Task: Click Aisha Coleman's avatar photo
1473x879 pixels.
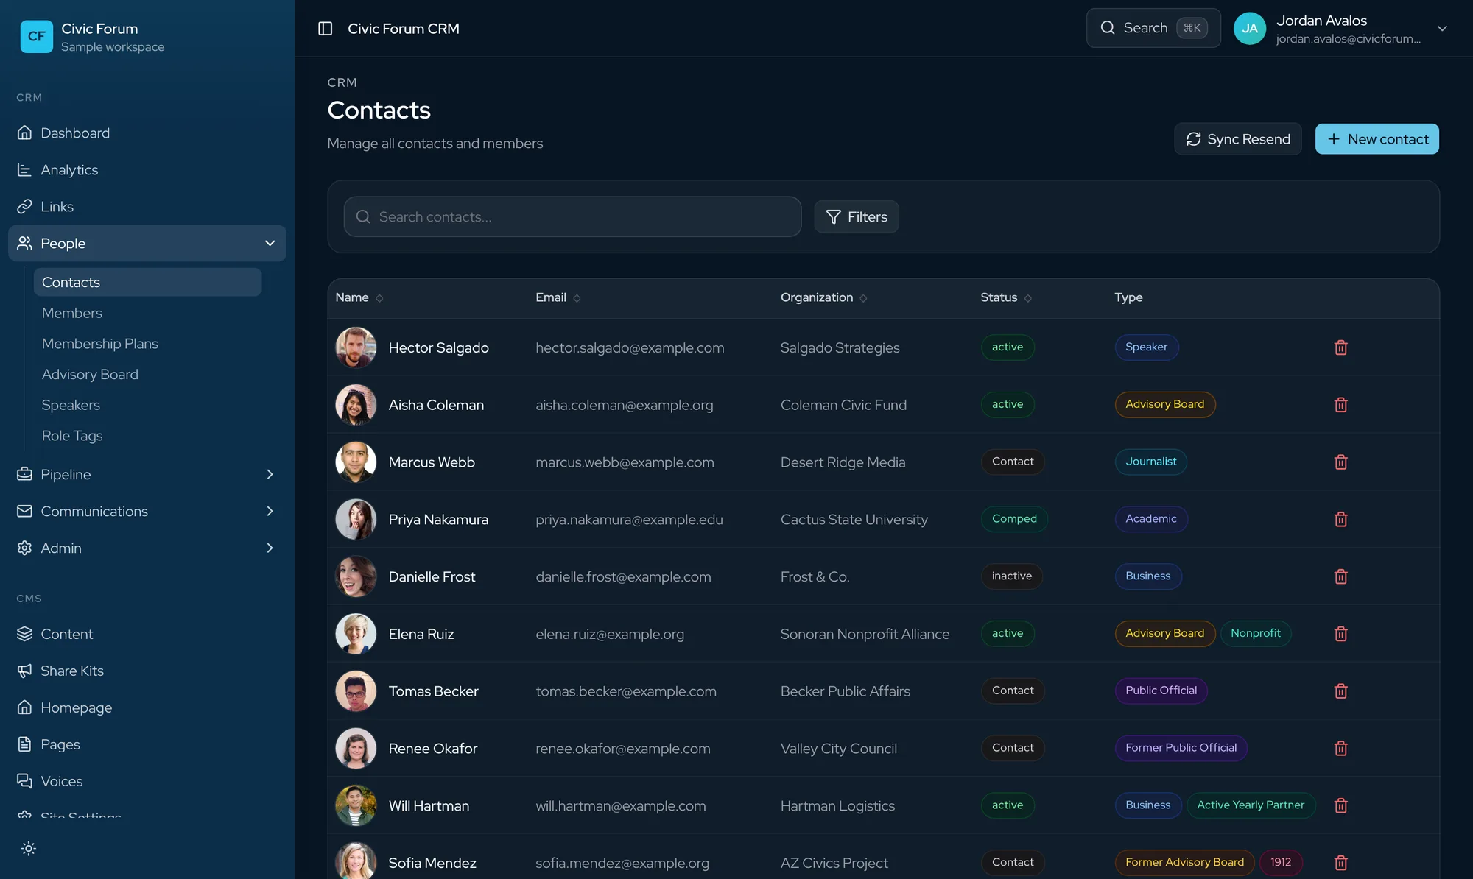Action: pyautogui.click(x=356, y=405)
